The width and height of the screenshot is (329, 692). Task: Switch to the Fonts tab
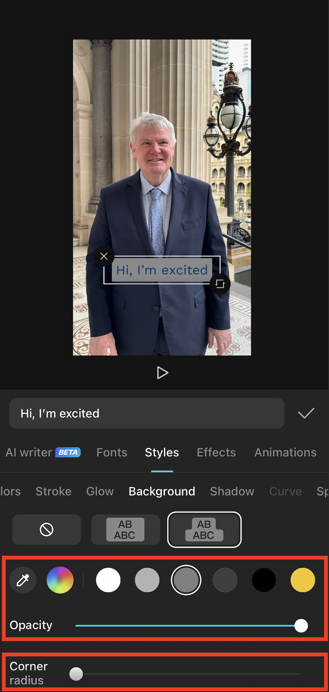coord(112,452)
